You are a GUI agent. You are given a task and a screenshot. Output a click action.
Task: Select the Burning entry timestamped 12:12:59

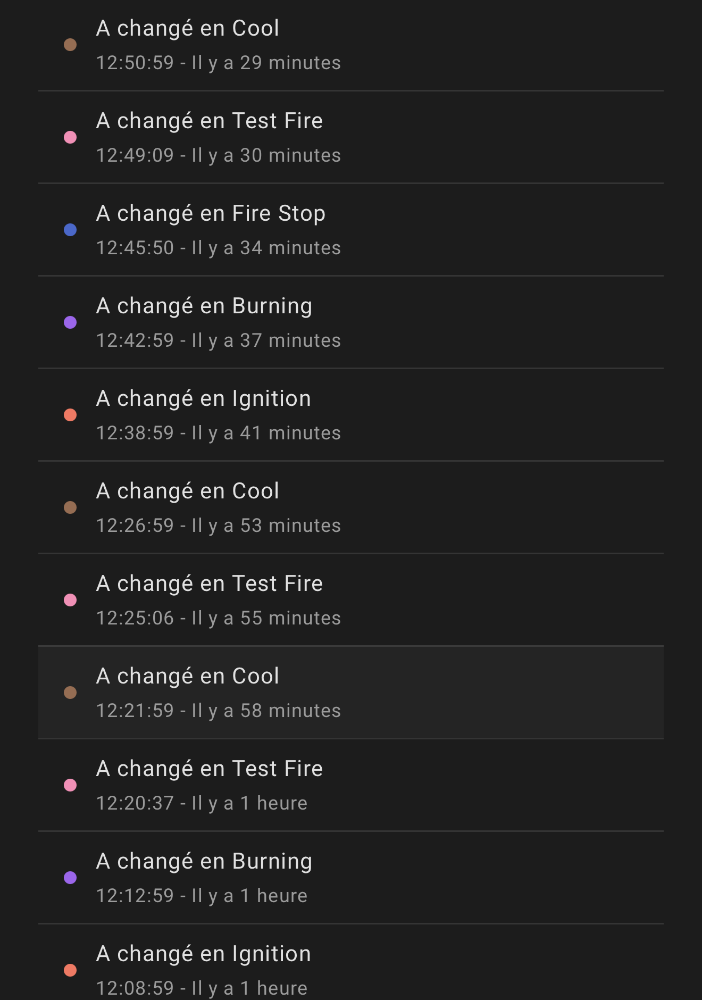click(351, 878)
